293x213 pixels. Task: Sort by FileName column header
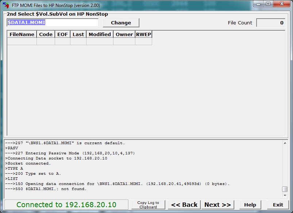pyautogui.click(x=22, y=34)
